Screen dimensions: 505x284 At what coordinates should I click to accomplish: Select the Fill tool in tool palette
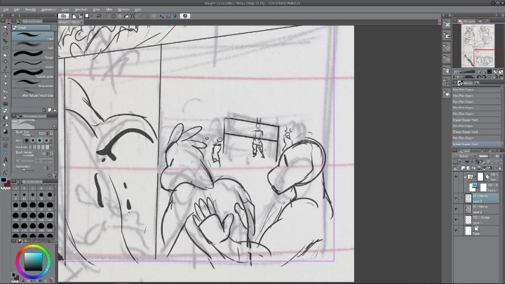(6, 125)
